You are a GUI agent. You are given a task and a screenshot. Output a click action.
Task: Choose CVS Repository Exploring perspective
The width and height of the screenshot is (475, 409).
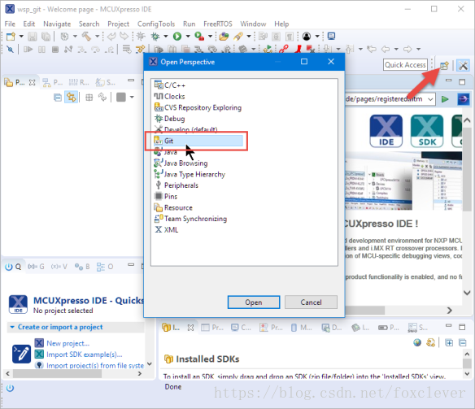(198, 107)
